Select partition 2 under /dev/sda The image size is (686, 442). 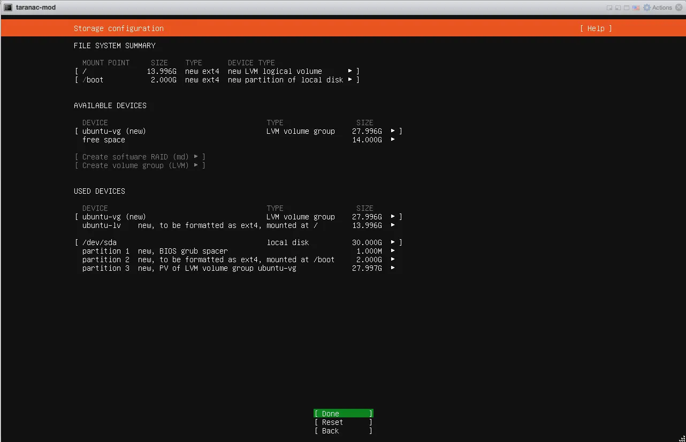point(239,260)
